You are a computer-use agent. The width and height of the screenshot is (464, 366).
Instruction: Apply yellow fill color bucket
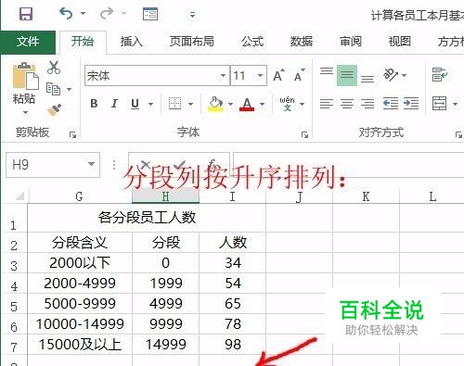point(215,104)
